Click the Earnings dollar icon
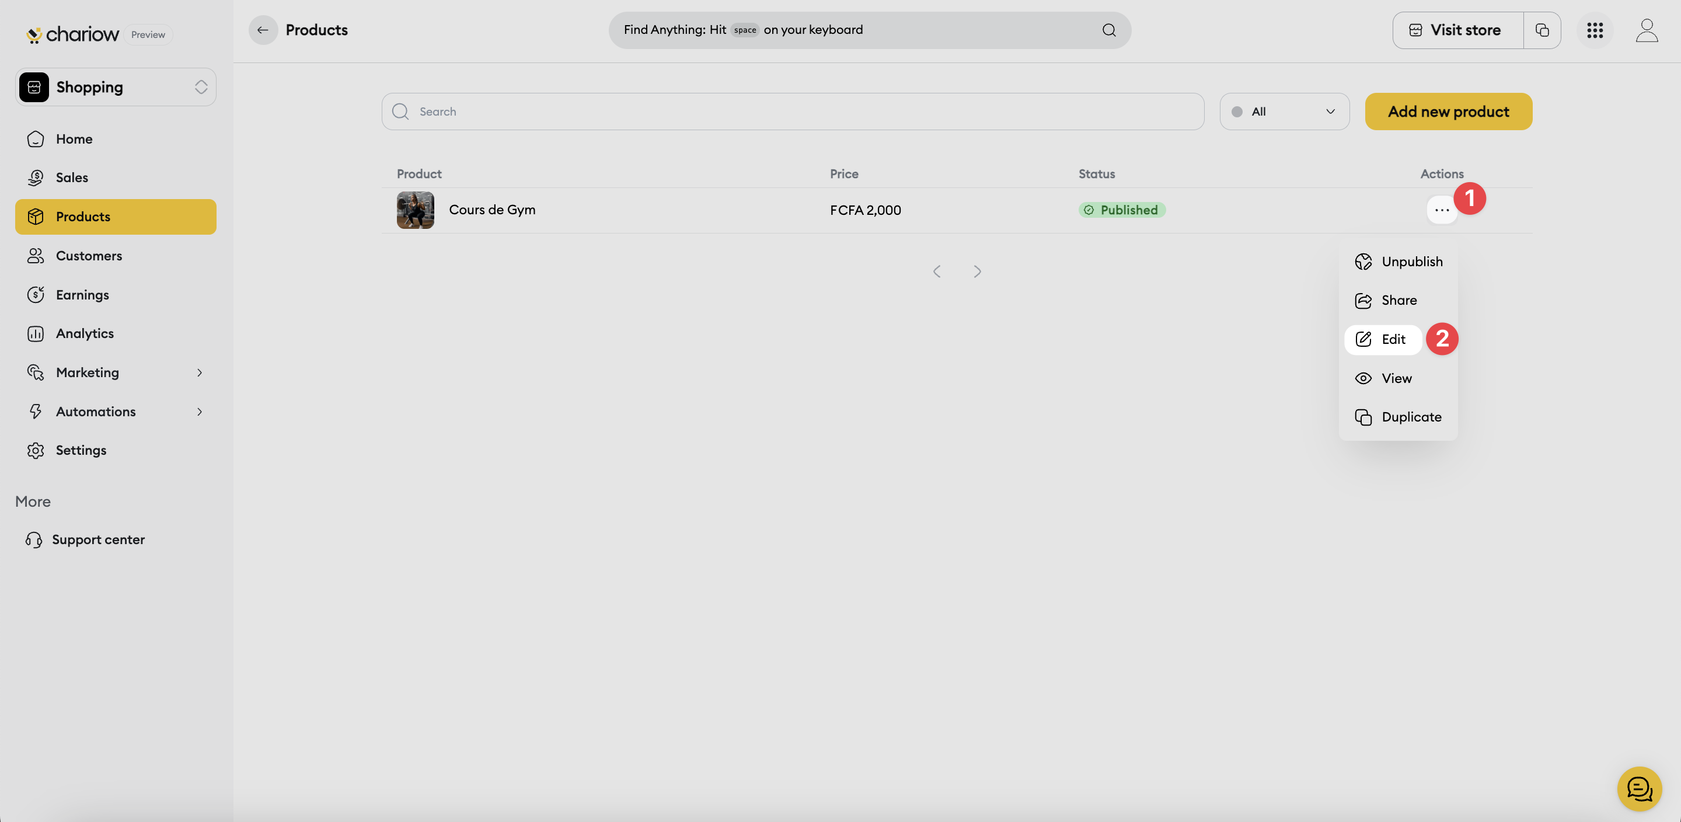 point(36,294)
